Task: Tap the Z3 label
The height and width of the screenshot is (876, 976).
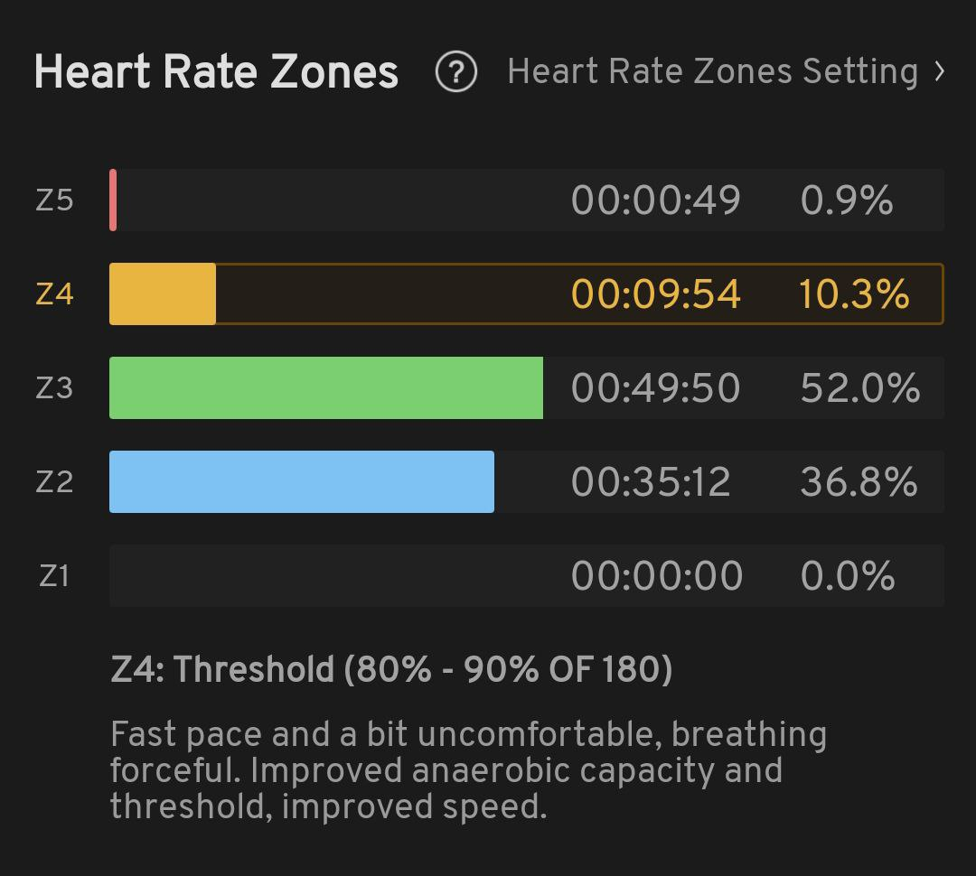Action: (x=54, y=388)
